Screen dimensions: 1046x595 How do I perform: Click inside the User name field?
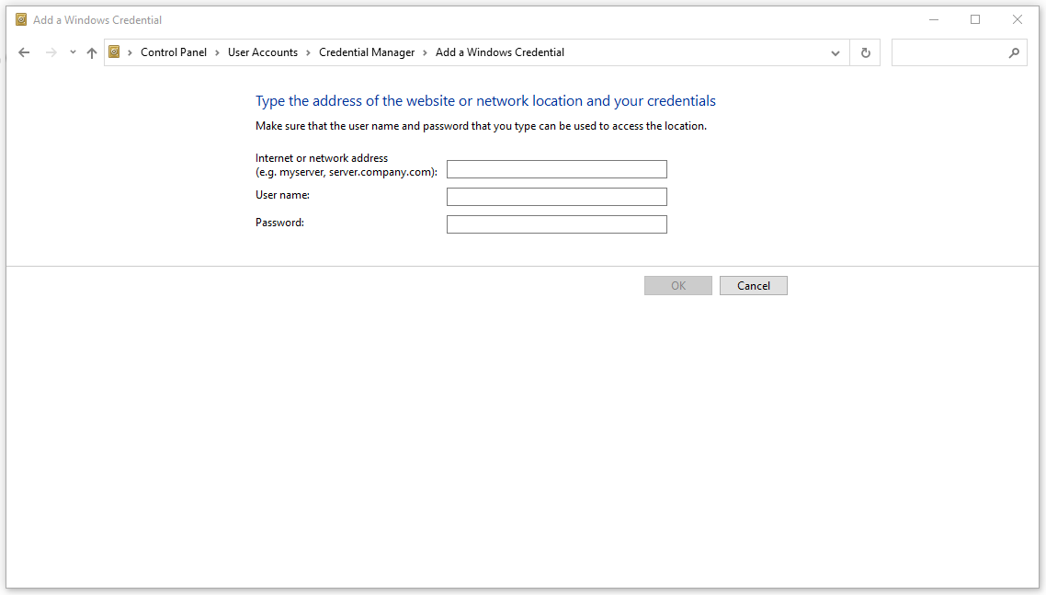(556, 196)
